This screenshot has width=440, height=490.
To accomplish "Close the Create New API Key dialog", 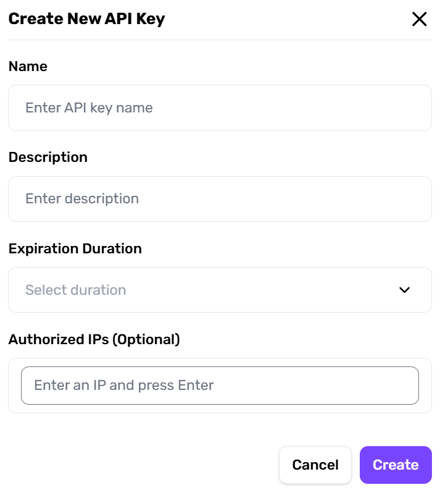I will click(x=419, y=19).
